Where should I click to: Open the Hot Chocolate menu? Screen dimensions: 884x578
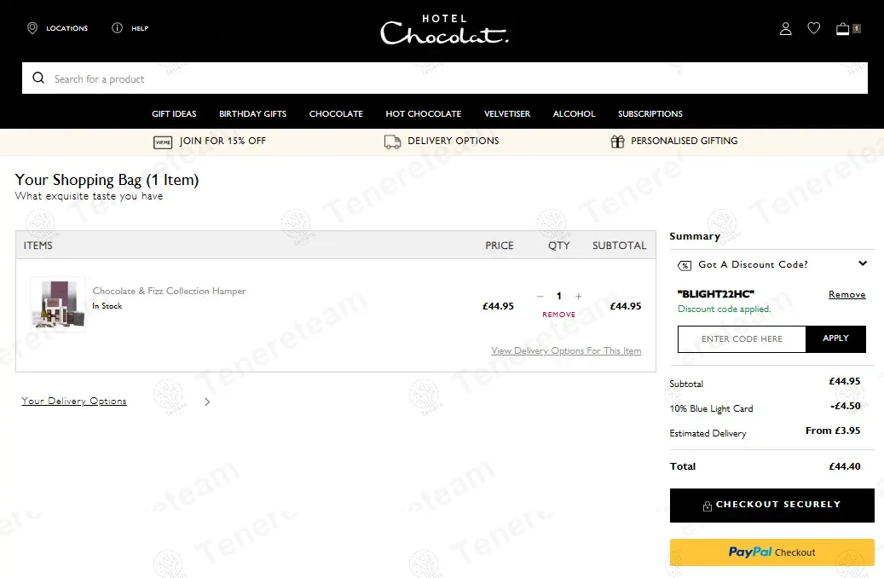tap(423, 114)
